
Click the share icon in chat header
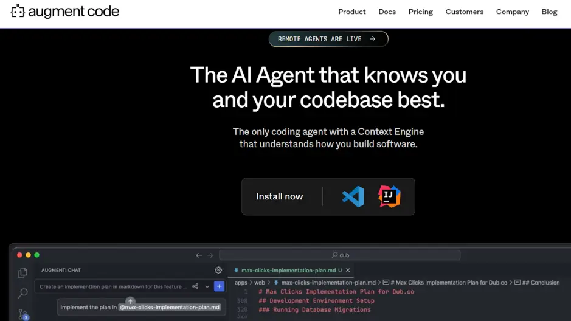(x=195, y=286)
